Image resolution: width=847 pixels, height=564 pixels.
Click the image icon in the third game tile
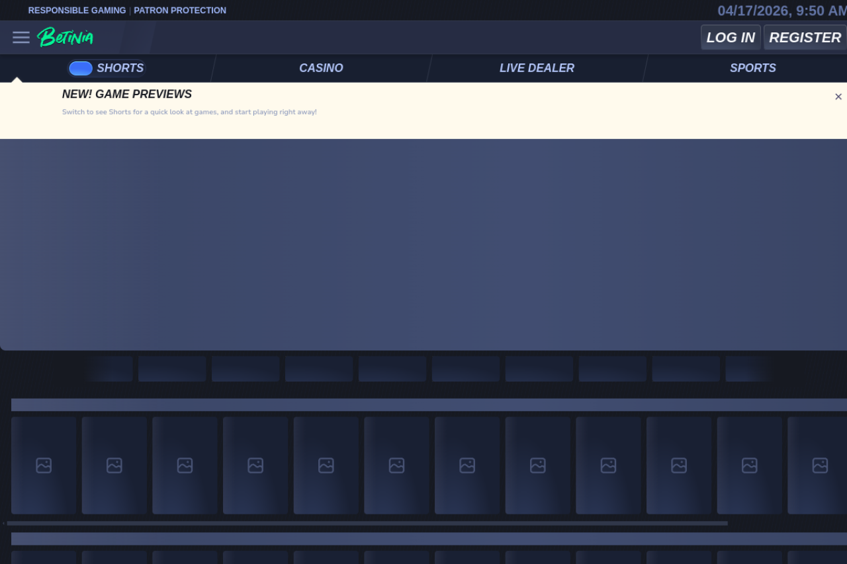185,465
